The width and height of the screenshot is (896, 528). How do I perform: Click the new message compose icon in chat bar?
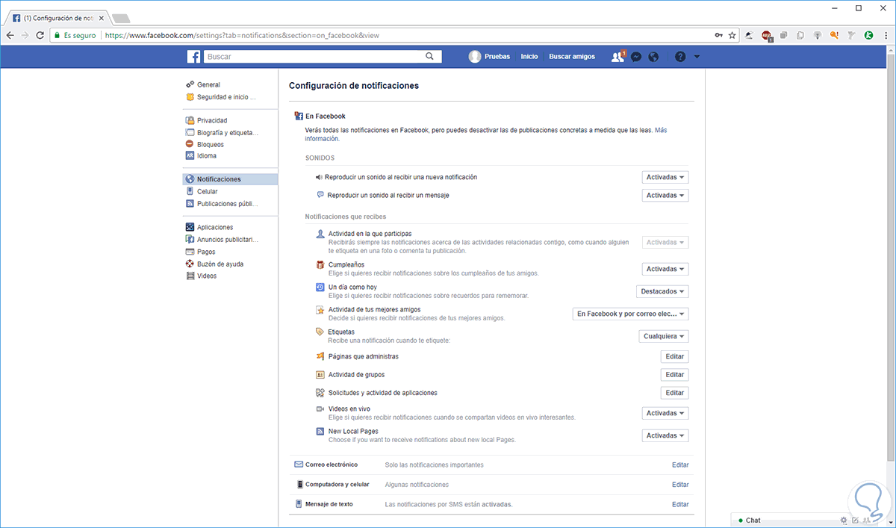[856, 520]
